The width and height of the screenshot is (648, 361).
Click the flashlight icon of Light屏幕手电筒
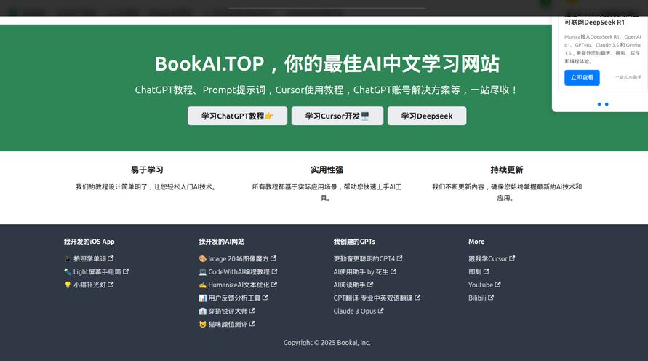point(68,271)
